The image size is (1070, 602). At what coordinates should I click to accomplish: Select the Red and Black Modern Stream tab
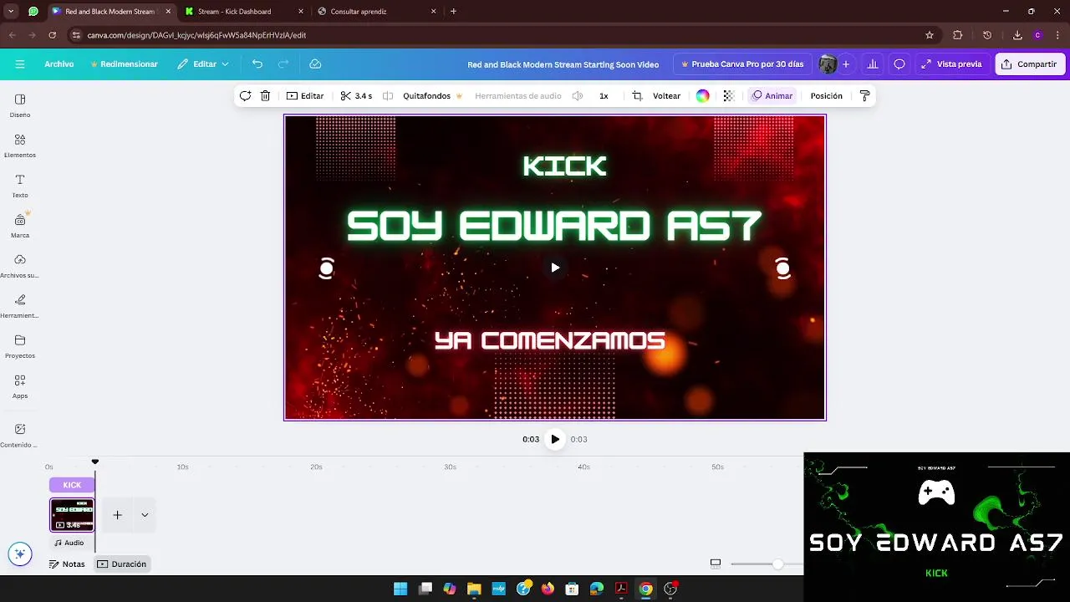click(110, 12)
